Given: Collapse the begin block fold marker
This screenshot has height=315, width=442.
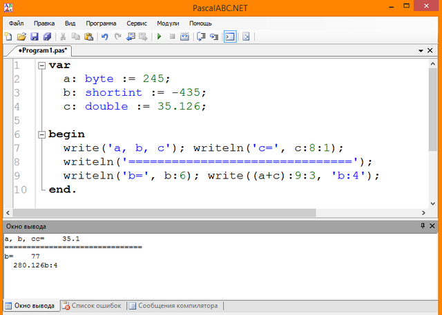Looking at the screenshot, I should coord(41,134).
